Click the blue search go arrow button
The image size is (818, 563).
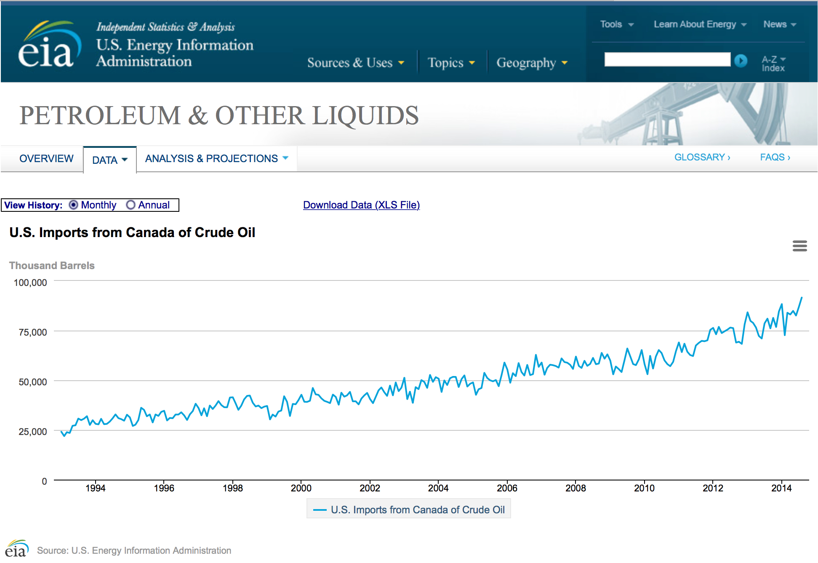coord(741,61)
